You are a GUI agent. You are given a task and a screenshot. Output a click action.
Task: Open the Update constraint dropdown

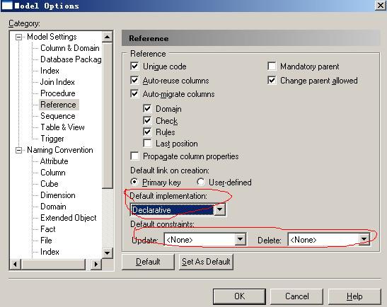point(240,239)
